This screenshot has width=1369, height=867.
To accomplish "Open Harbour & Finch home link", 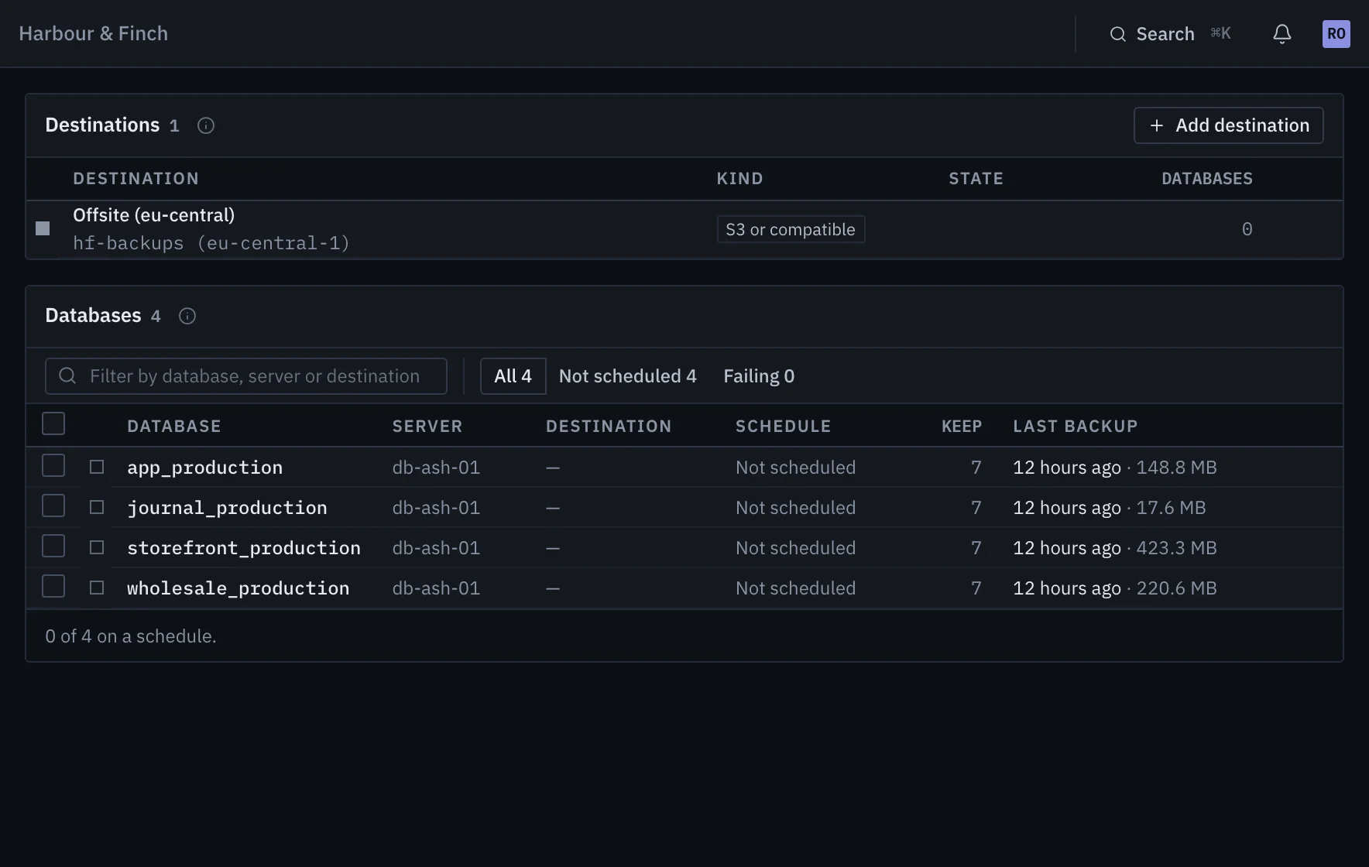I will [x=93, y=34].
